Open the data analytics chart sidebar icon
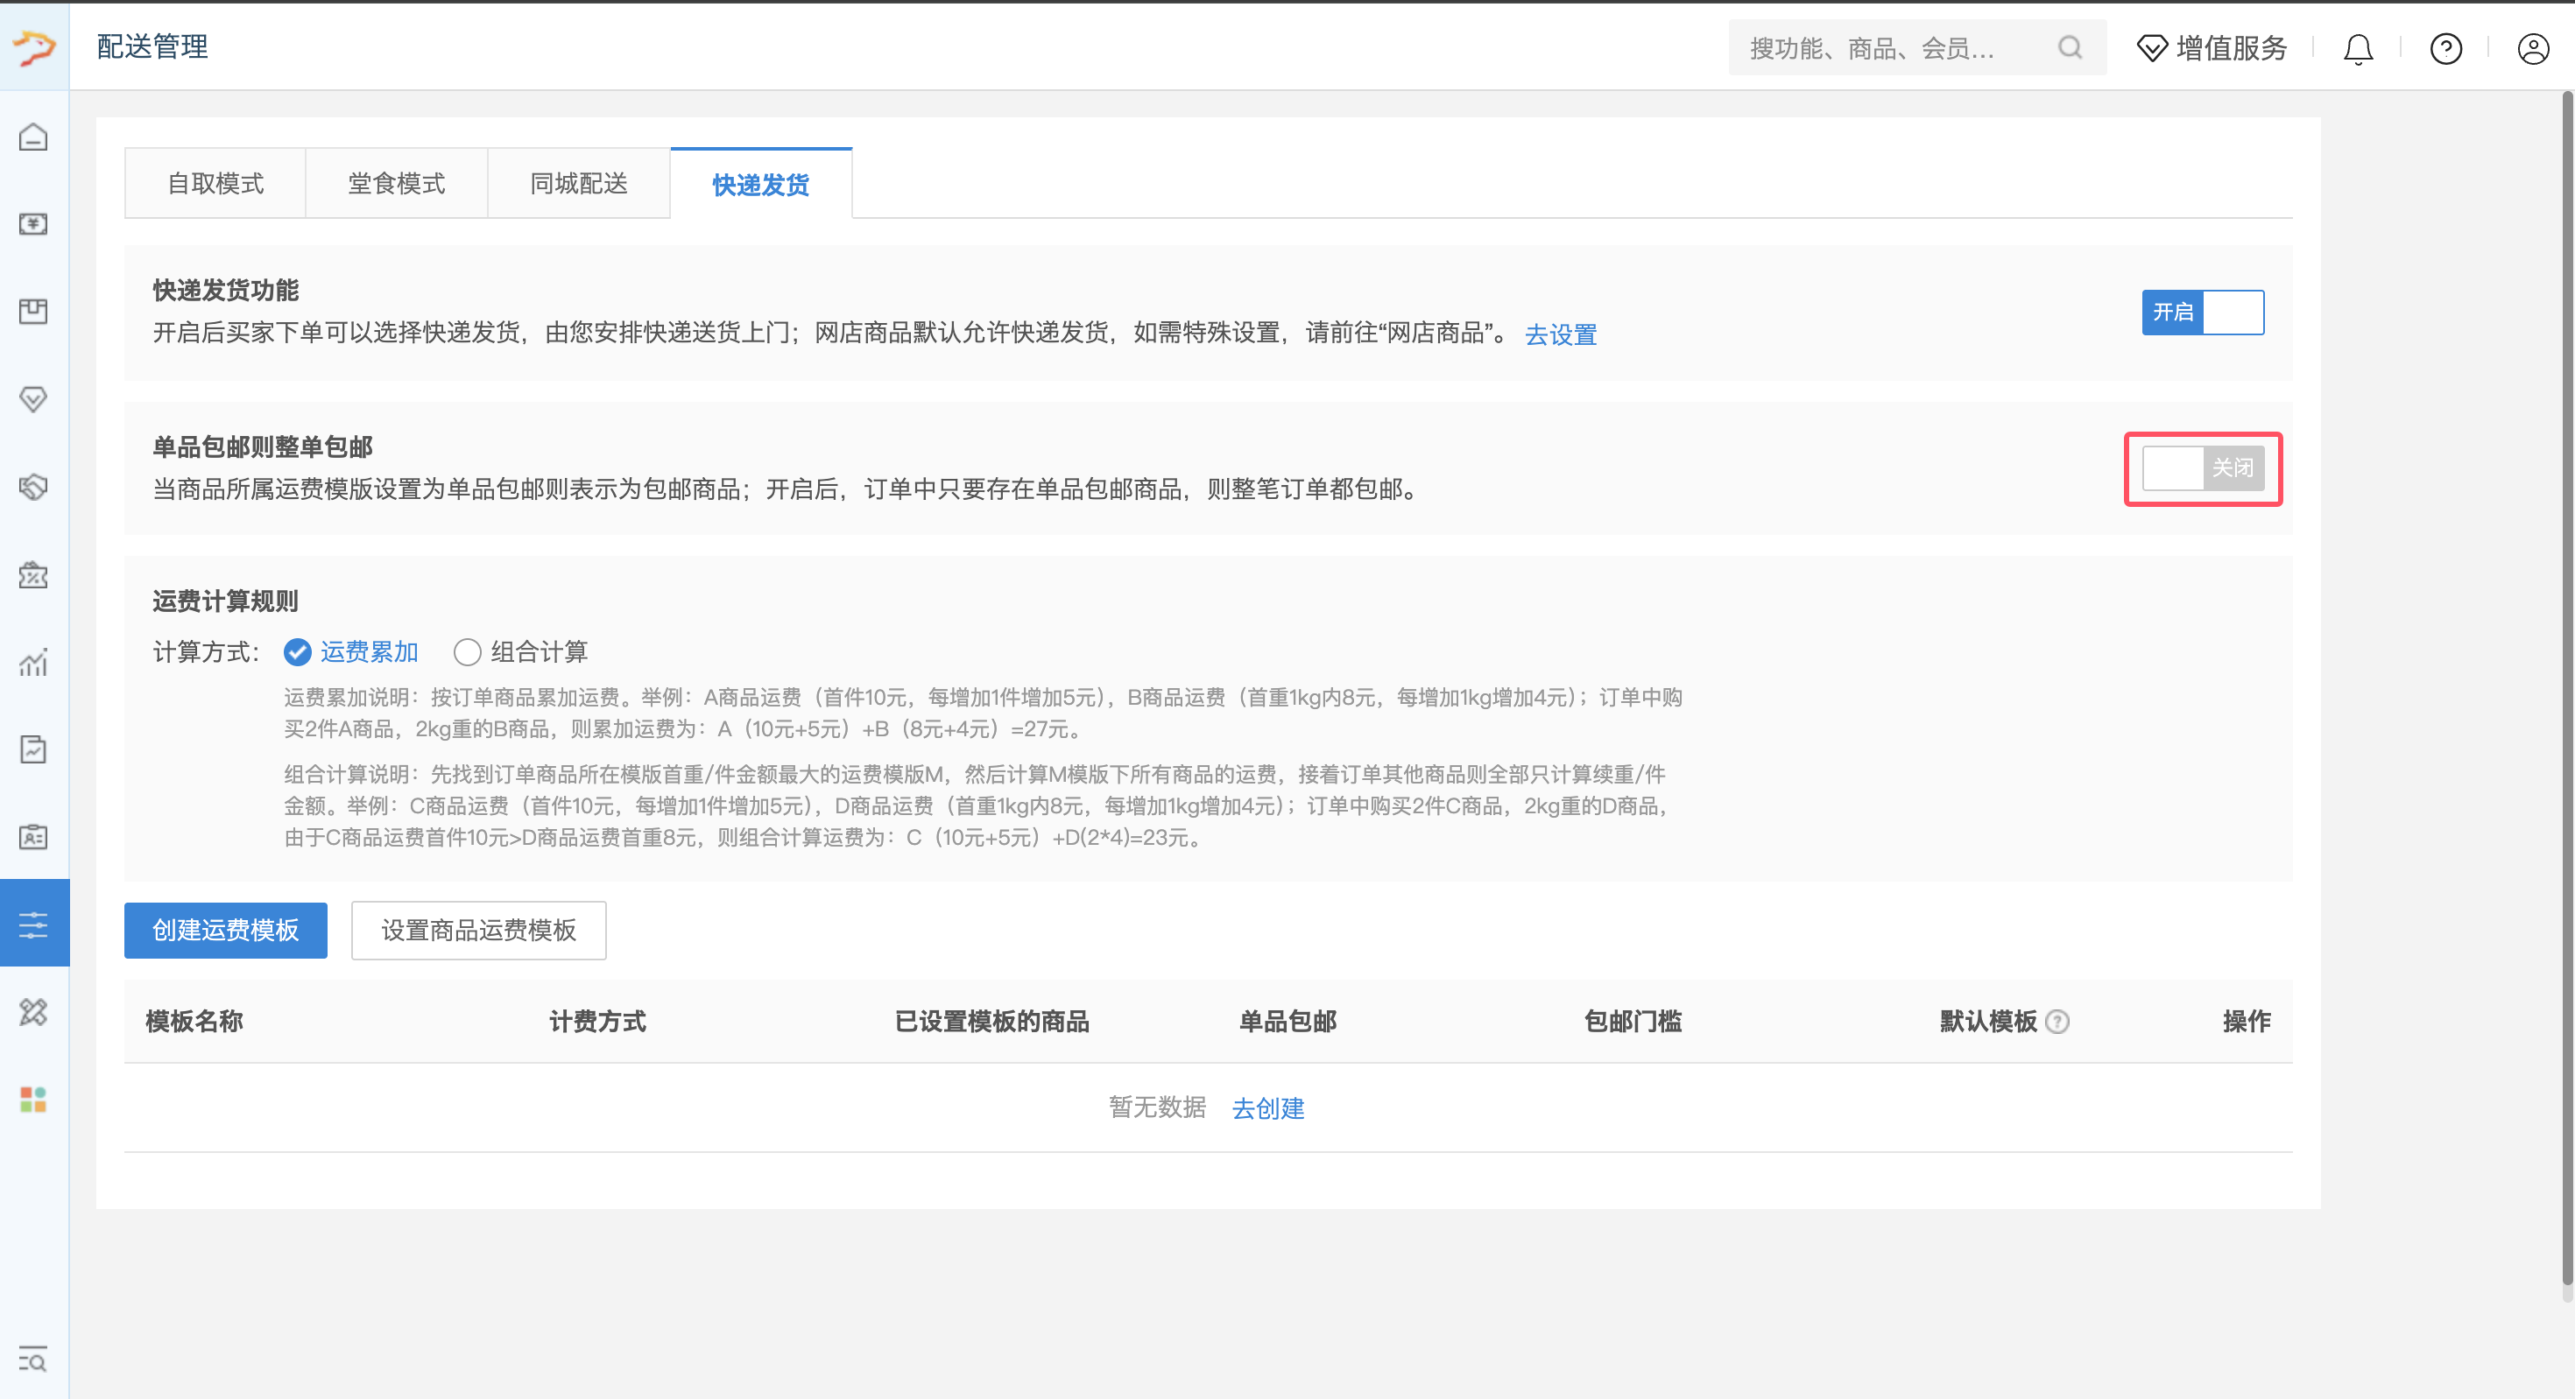 coord(33,662)
